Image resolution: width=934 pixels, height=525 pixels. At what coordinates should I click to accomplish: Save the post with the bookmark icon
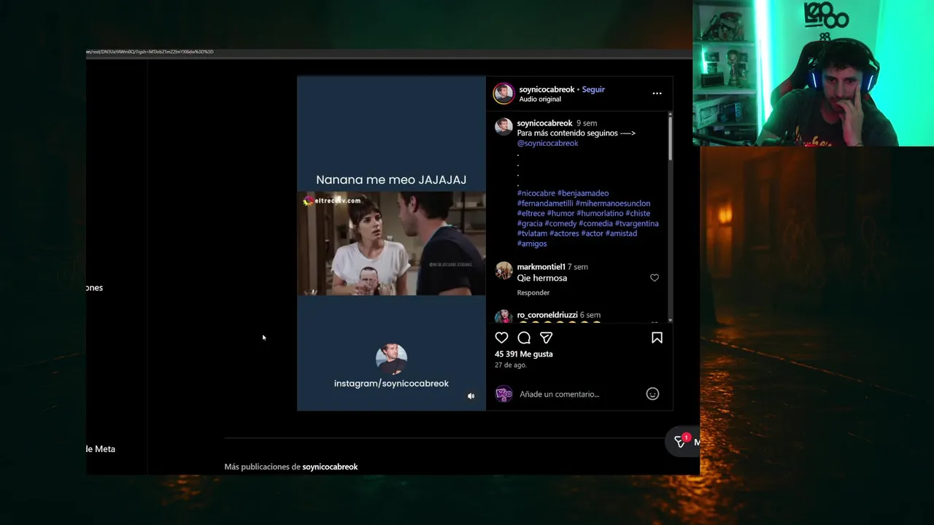click(657, 338)
